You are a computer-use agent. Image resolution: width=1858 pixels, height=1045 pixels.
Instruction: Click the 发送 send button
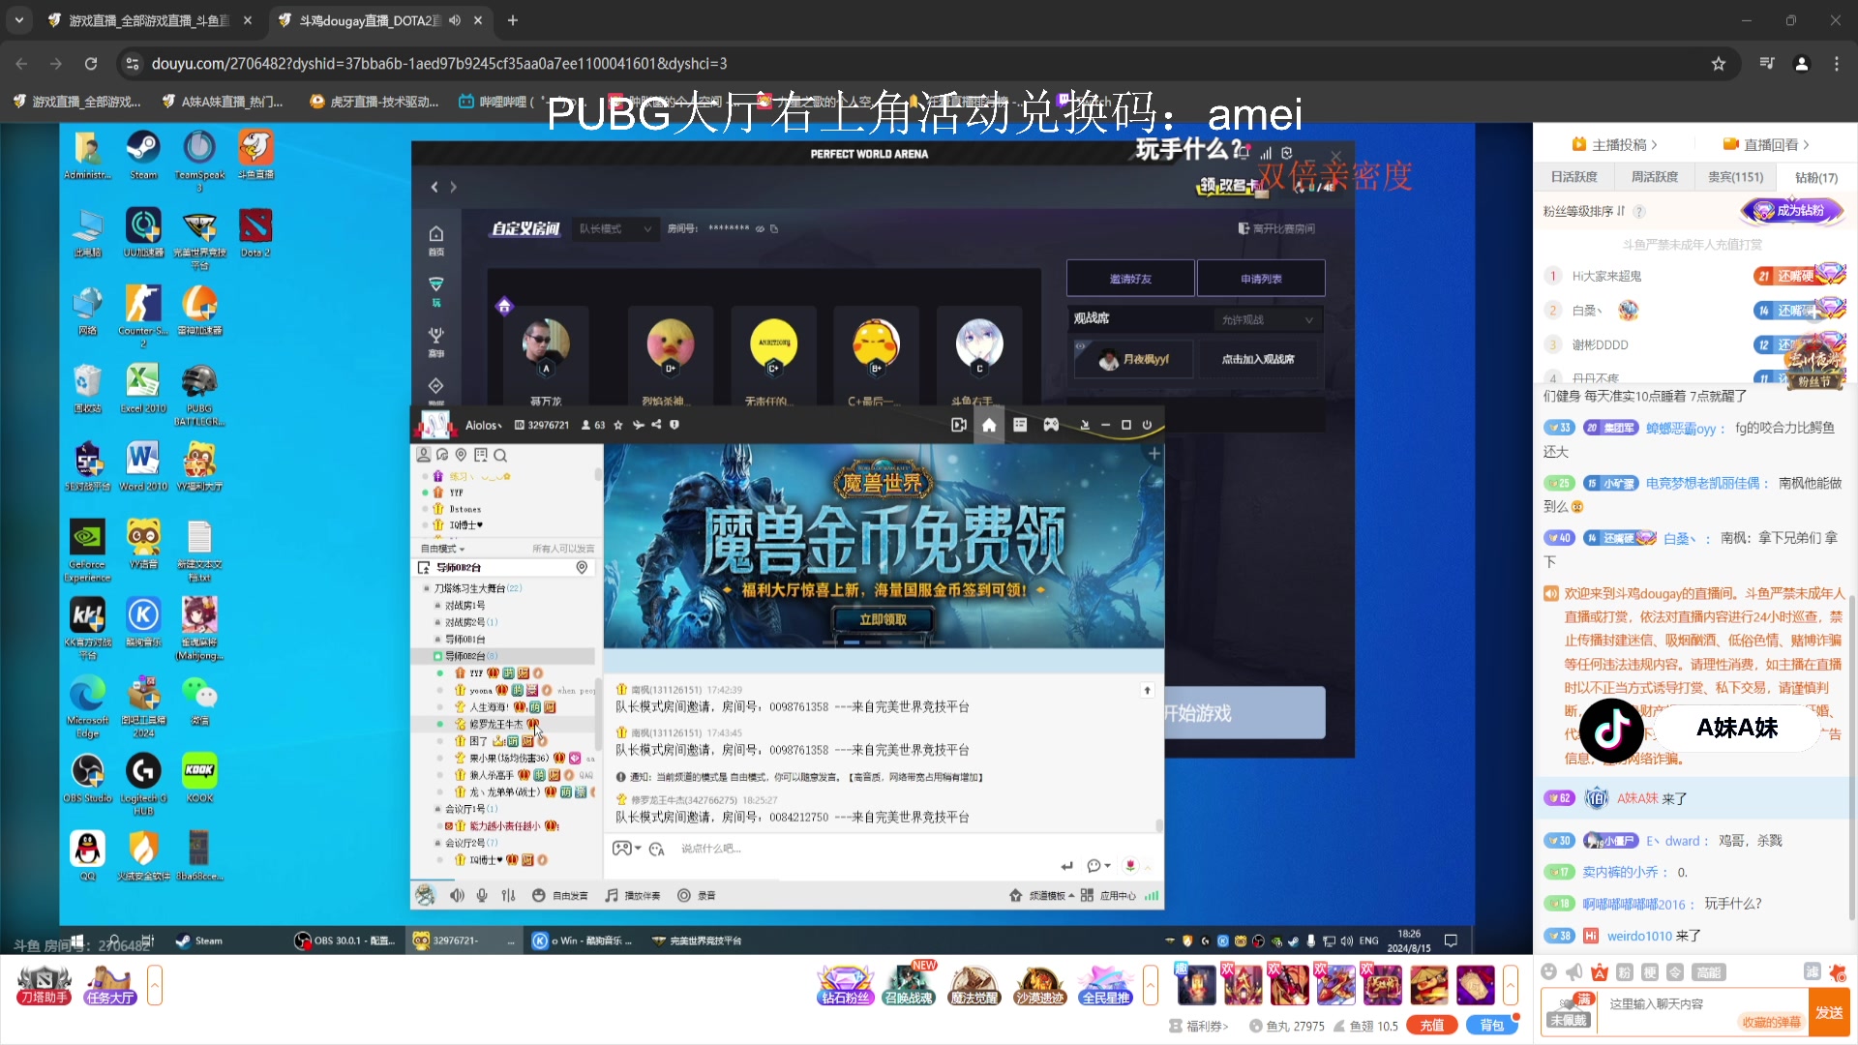click(1828, 1012)
